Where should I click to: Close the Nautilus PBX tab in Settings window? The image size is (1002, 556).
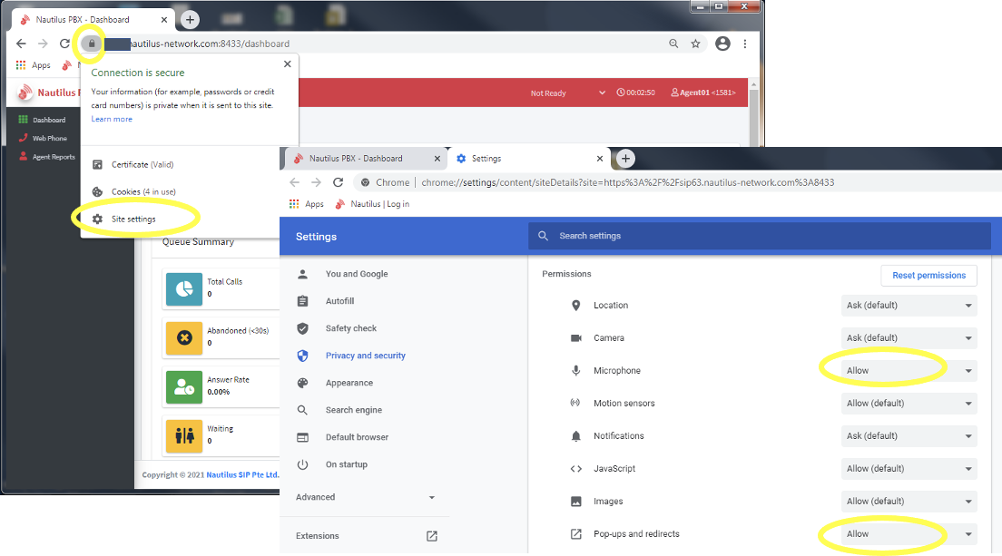[437, 159]
